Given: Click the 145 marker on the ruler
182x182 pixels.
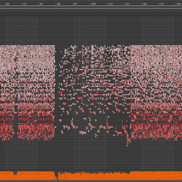Looking at the screenshot, I should (178, 4).
